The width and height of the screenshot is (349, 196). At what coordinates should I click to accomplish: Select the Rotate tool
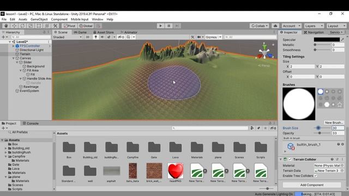[x=22, y=26]
